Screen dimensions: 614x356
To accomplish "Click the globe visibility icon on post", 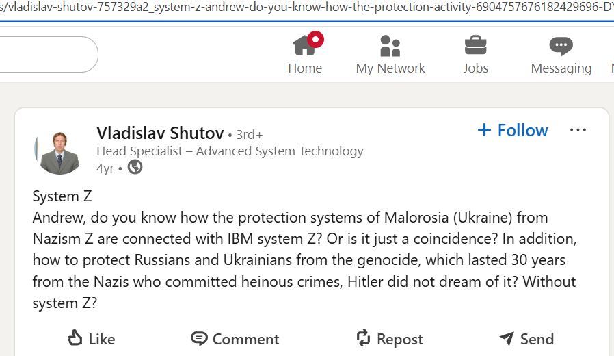I will click(135, 167).
